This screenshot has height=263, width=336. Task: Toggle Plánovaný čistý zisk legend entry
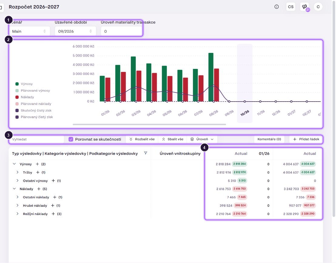34,117
